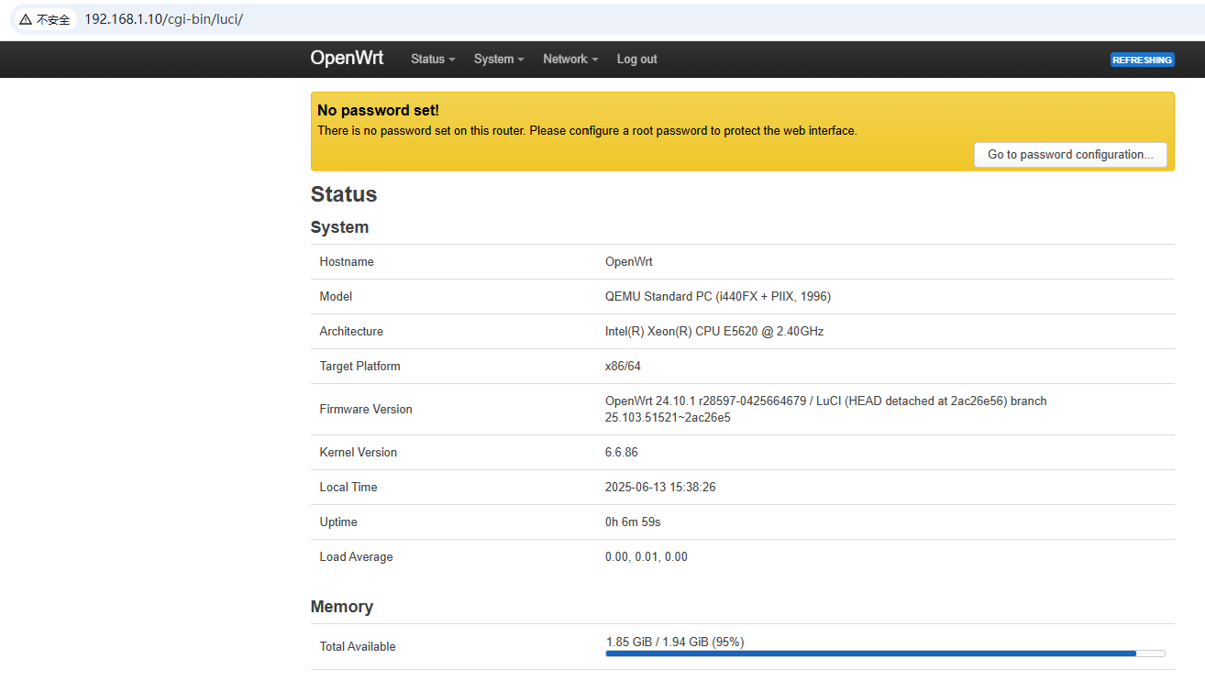This screenshot has height=681, width=1205.
Task: Toggle the REFRESHING auto-refresh badge
Action: tap(1142, 60)
